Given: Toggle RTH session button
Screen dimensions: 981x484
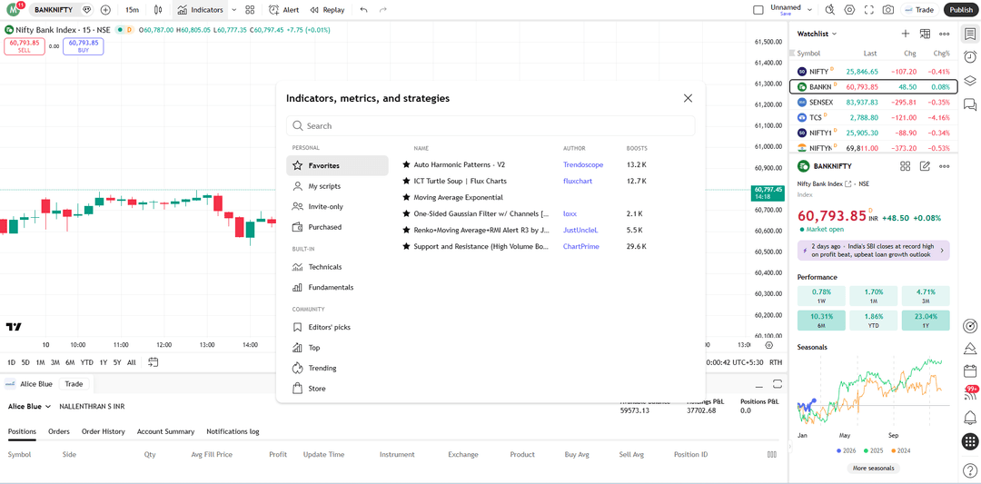Looking at the screenshot, I should (776, 362).
